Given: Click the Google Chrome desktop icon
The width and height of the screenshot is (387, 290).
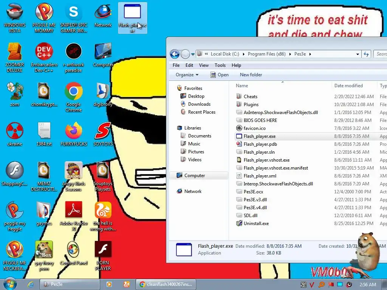Looking at the screenshot, I should point(74,97).
